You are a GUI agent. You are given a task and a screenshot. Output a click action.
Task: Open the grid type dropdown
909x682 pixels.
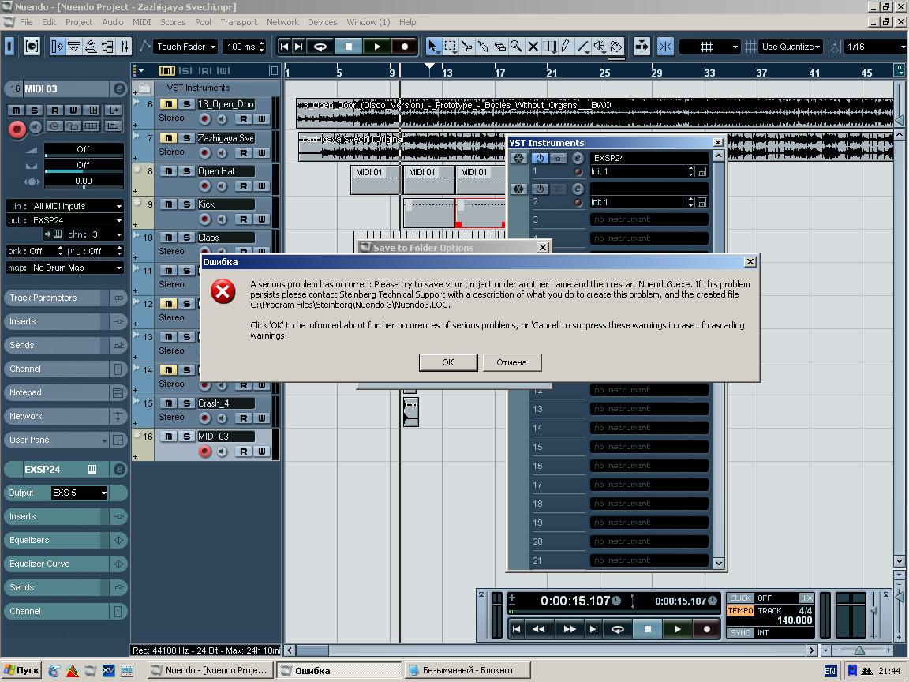pyautogui.click(x=710, y=47)
